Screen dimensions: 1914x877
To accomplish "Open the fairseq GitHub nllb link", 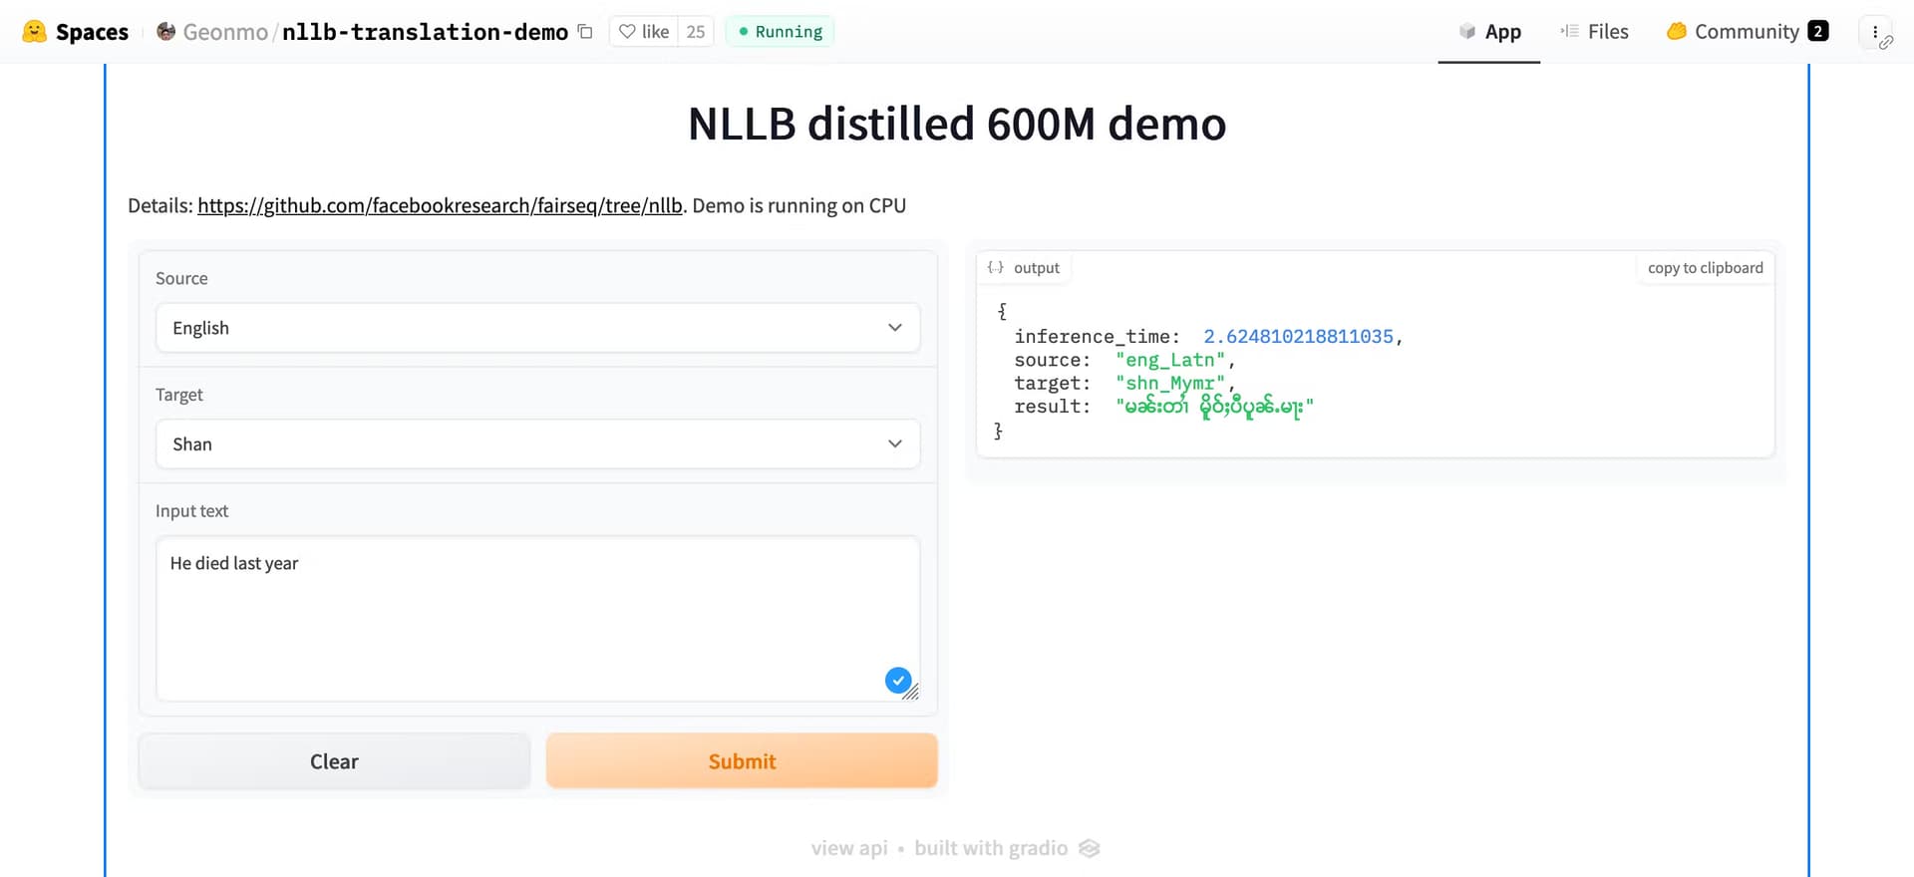I will point(440,205).
